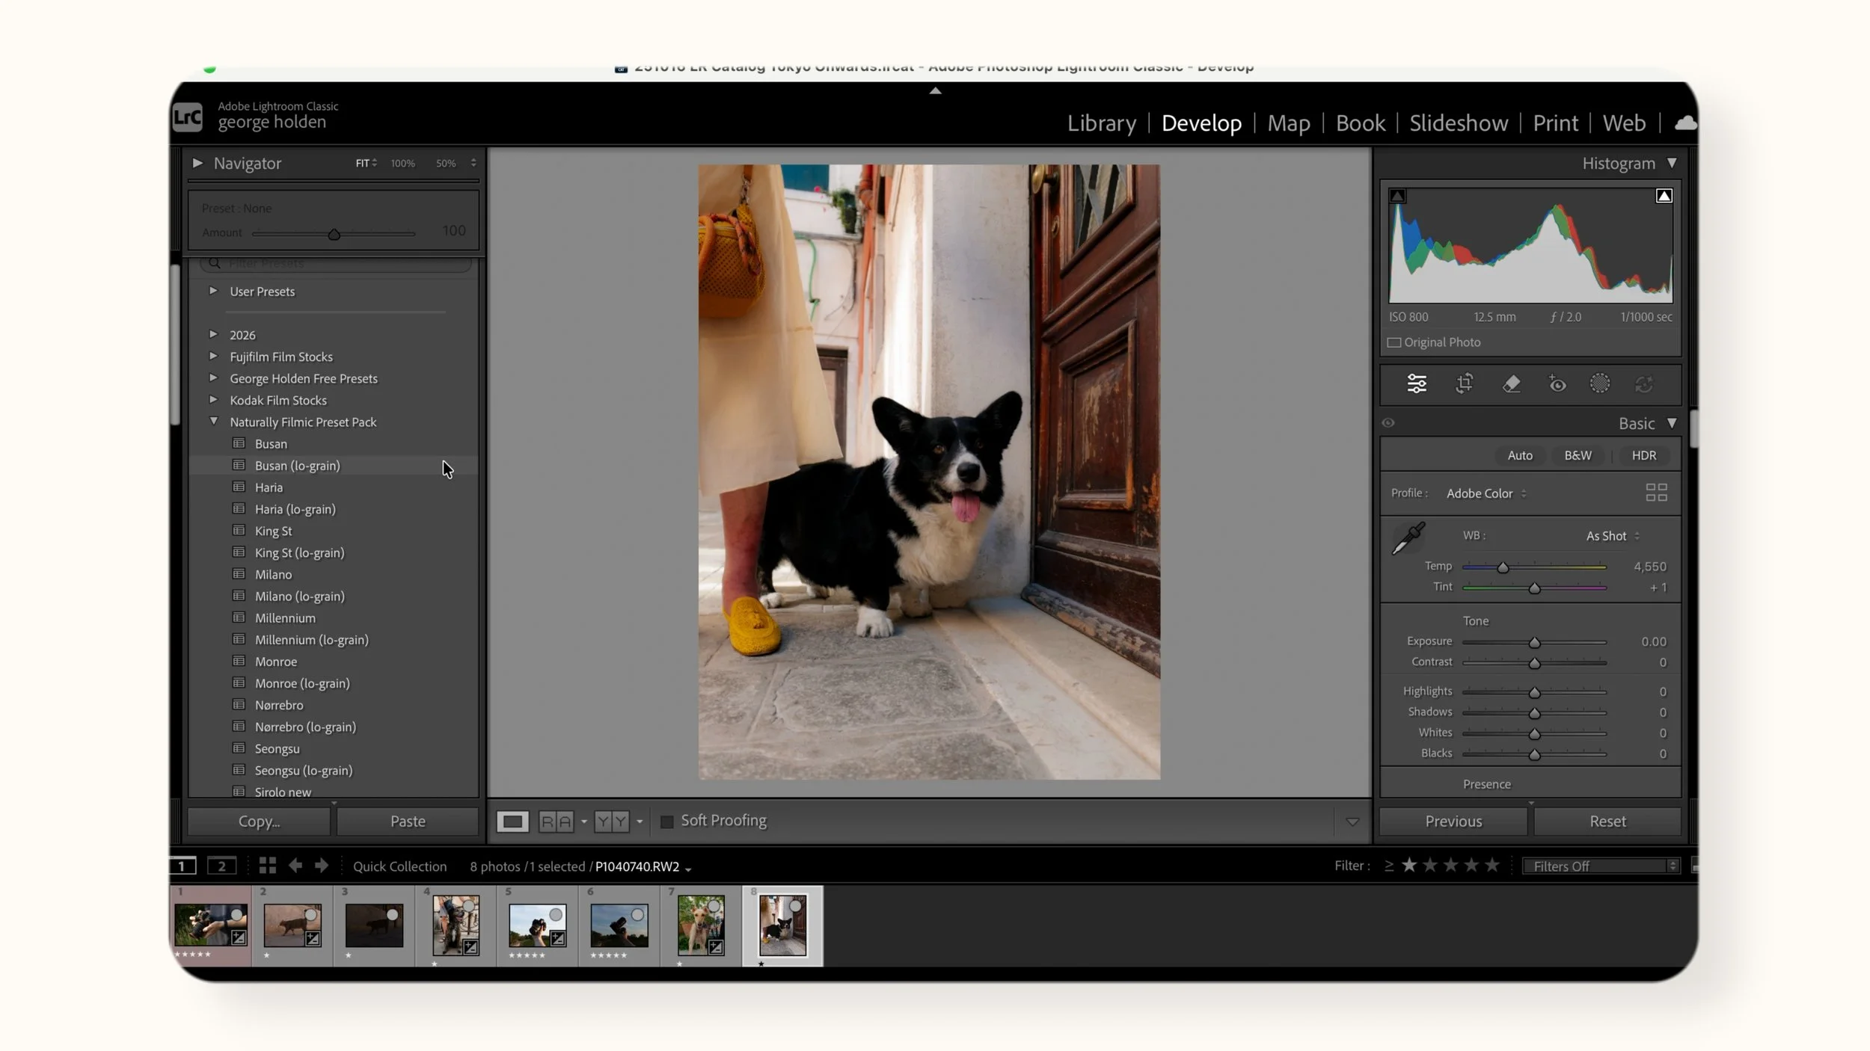Switch to the Library module
The image size is (1870, 1051).
click(x=1102, y=123)
